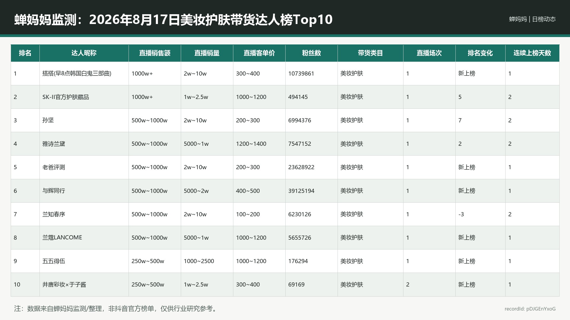
Task: Select the name 五五得伍
Action: click(54, 261)
